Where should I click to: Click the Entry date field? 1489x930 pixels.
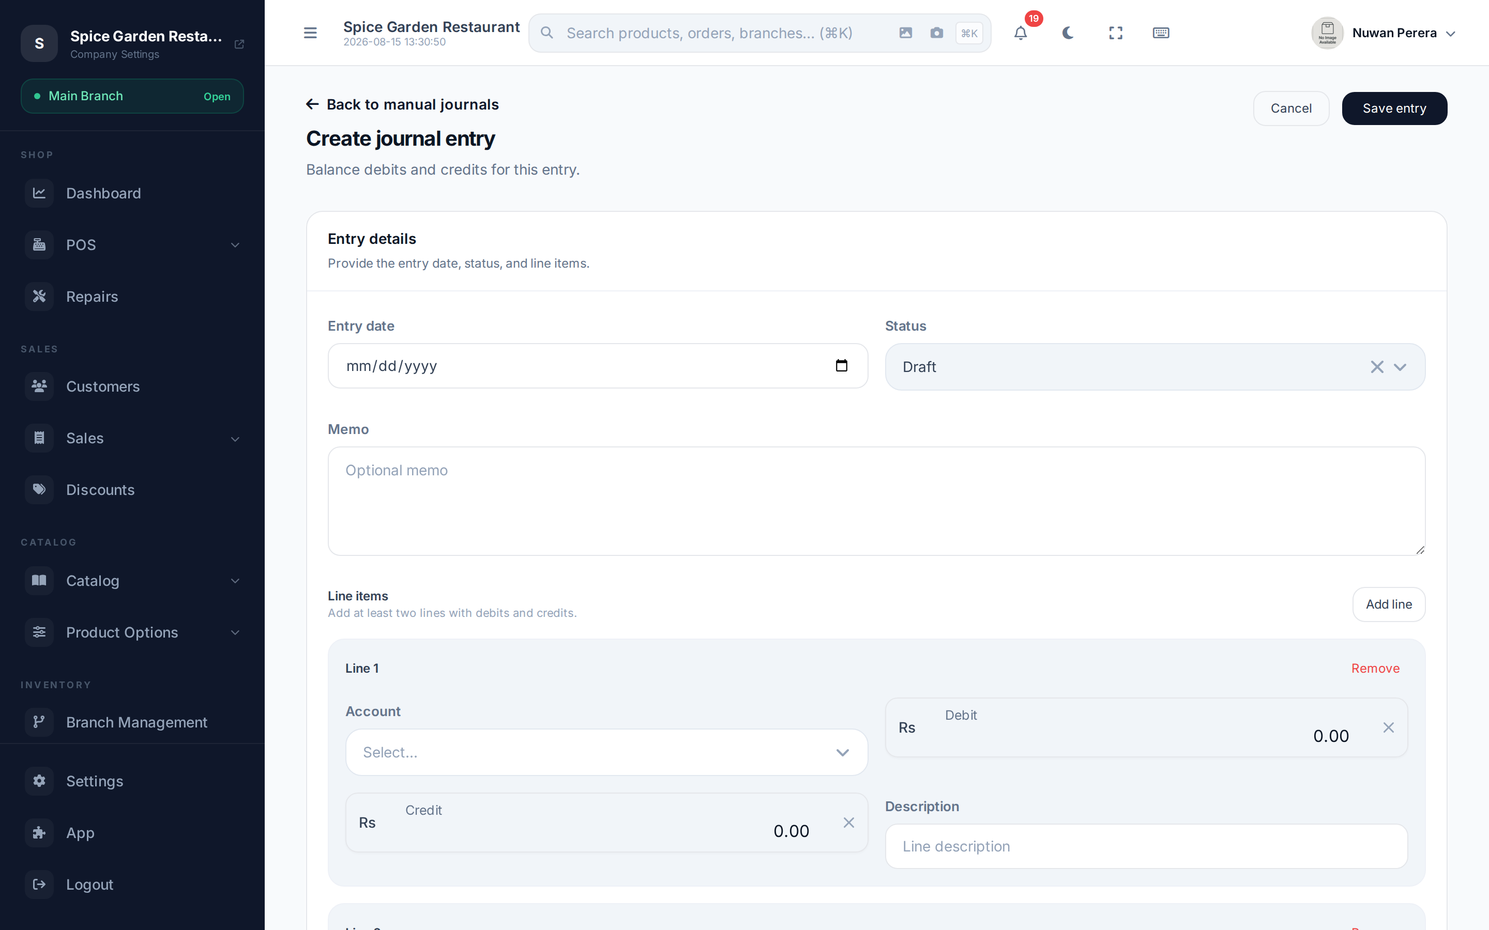pyautogui.click(x=598, y=366)
